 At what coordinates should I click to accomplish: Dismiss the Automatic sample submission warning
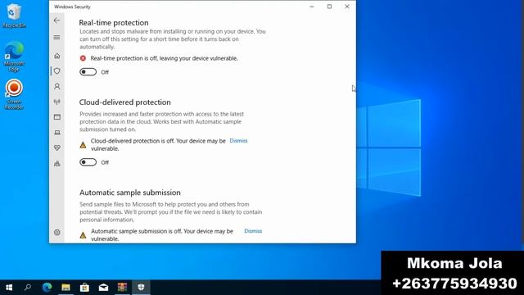[253, 231]
